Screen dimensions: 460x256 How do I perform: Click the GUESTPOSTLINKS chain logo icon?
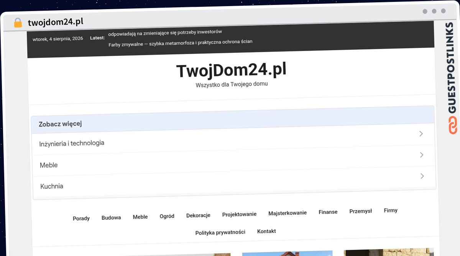coord(453,126)
